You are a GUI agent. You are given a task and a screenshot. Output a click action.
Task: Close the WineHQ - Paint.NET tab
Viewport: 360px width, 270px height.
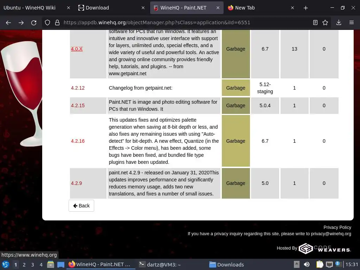coord(218,8)
